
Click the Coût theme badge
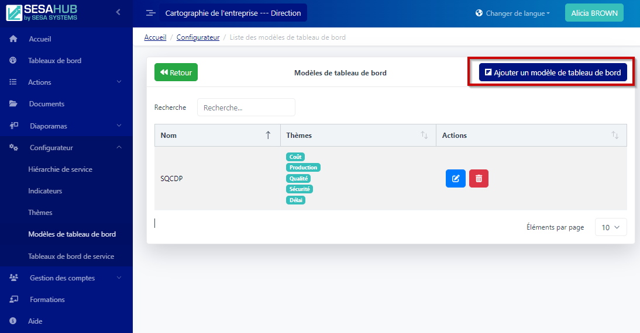pos(295,157)
